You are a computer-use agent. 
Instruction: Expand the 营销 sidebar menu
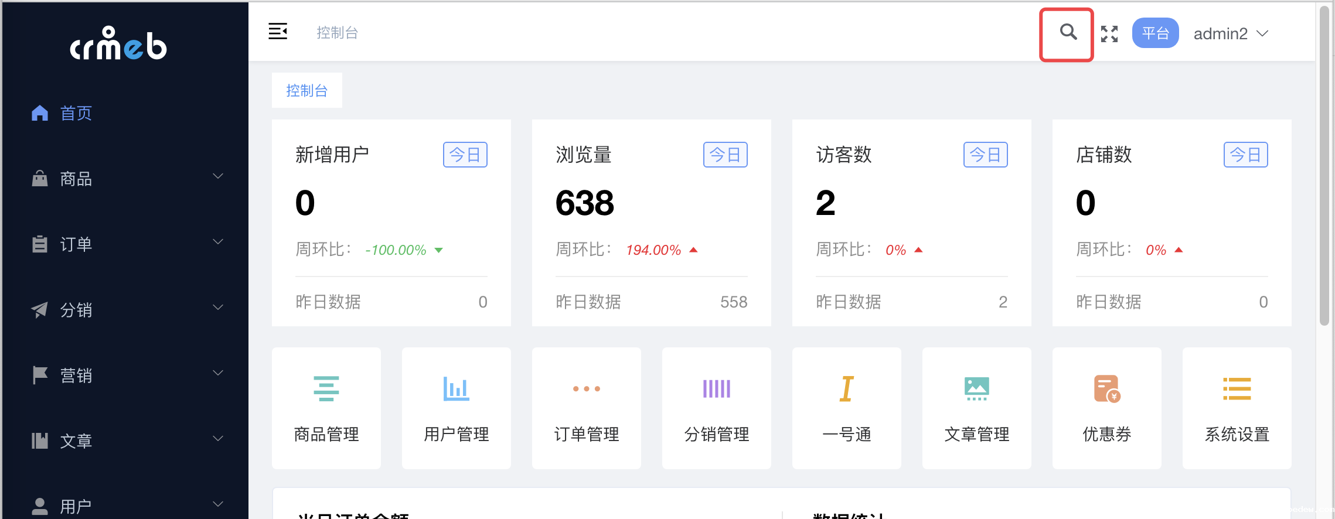125,375
